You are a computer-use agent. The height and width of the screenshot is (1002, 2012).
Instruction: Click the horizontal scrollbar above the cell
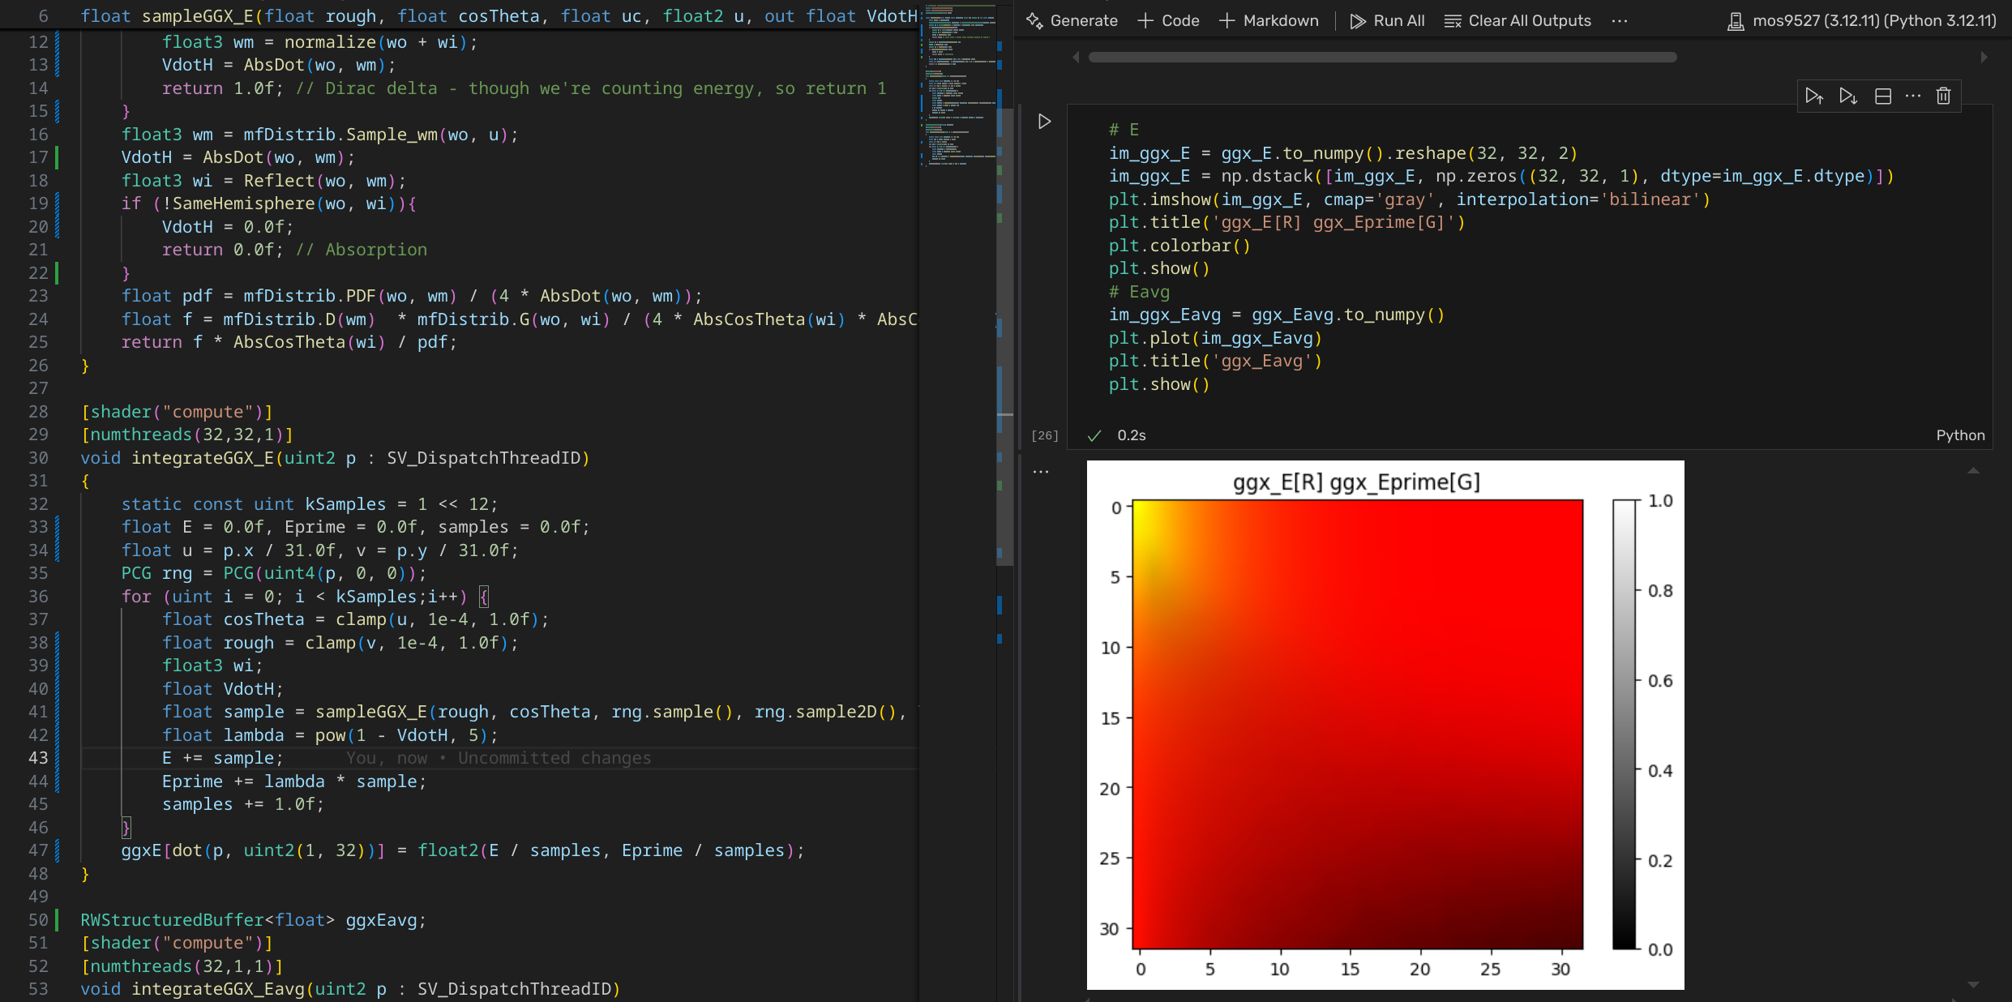(x=1382, y=58)
